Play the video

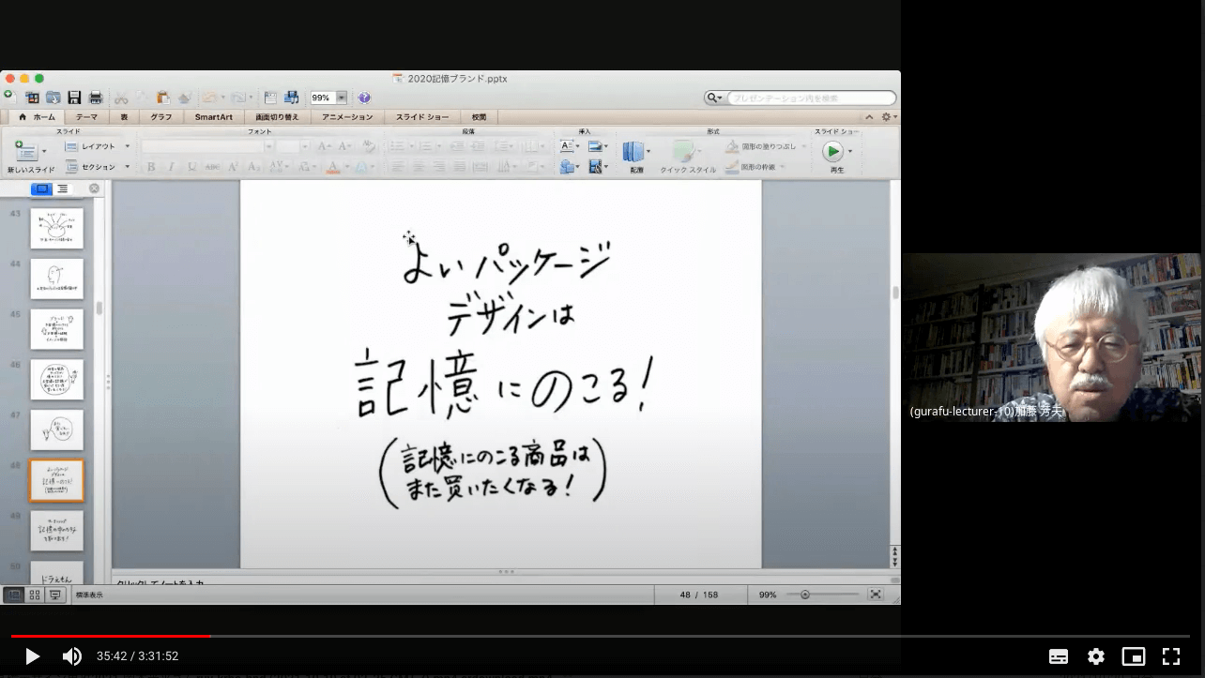point(32,656)
